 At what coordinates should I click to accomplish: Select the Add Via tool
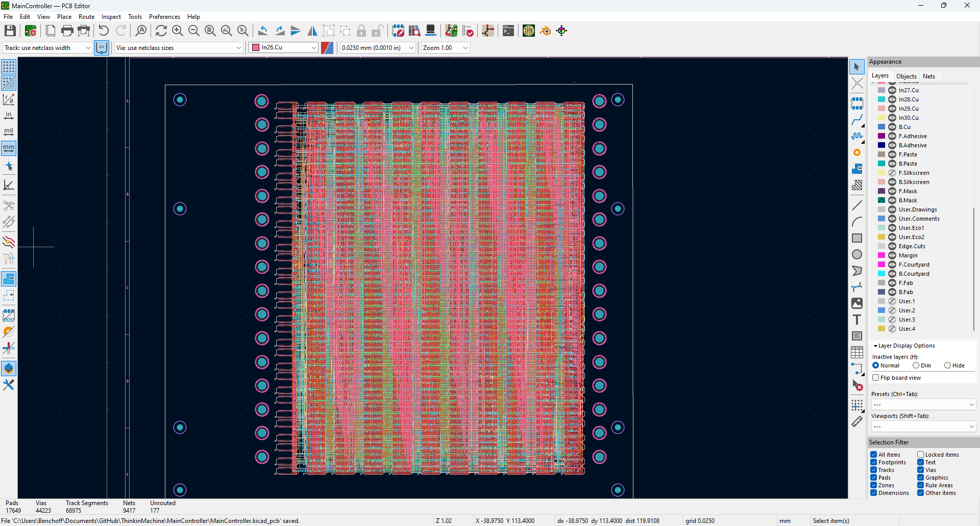point(857,152)
